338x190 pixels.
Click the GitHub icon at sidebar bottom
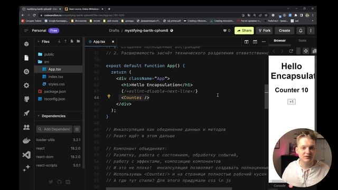pos(60,182)
